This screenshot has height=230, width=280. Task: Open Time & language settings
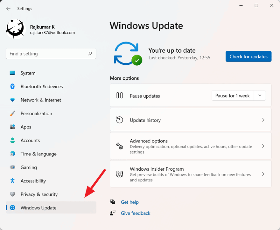[x=51, y=154]
